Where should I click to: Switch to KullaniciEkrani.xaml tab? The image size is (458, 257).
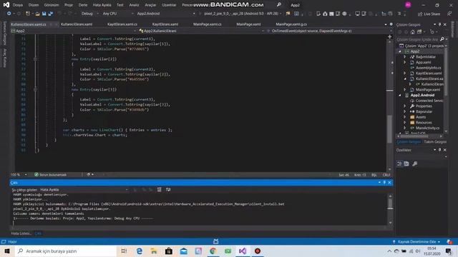pyautogui.click(x=77, y=24)
